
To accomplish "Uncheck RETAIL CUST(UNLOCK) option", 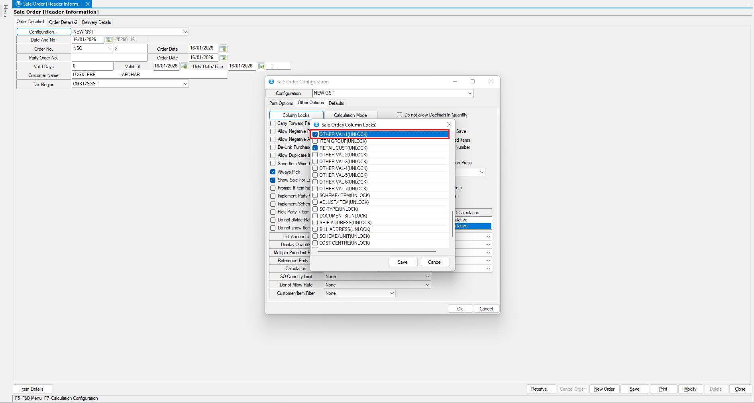I will pos(315,148).
